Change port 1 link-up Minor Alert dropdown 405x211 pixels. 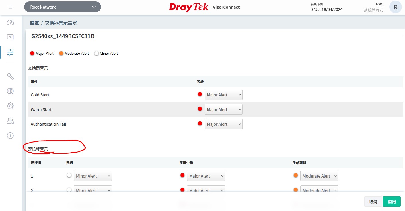click(x=93, y=176)
